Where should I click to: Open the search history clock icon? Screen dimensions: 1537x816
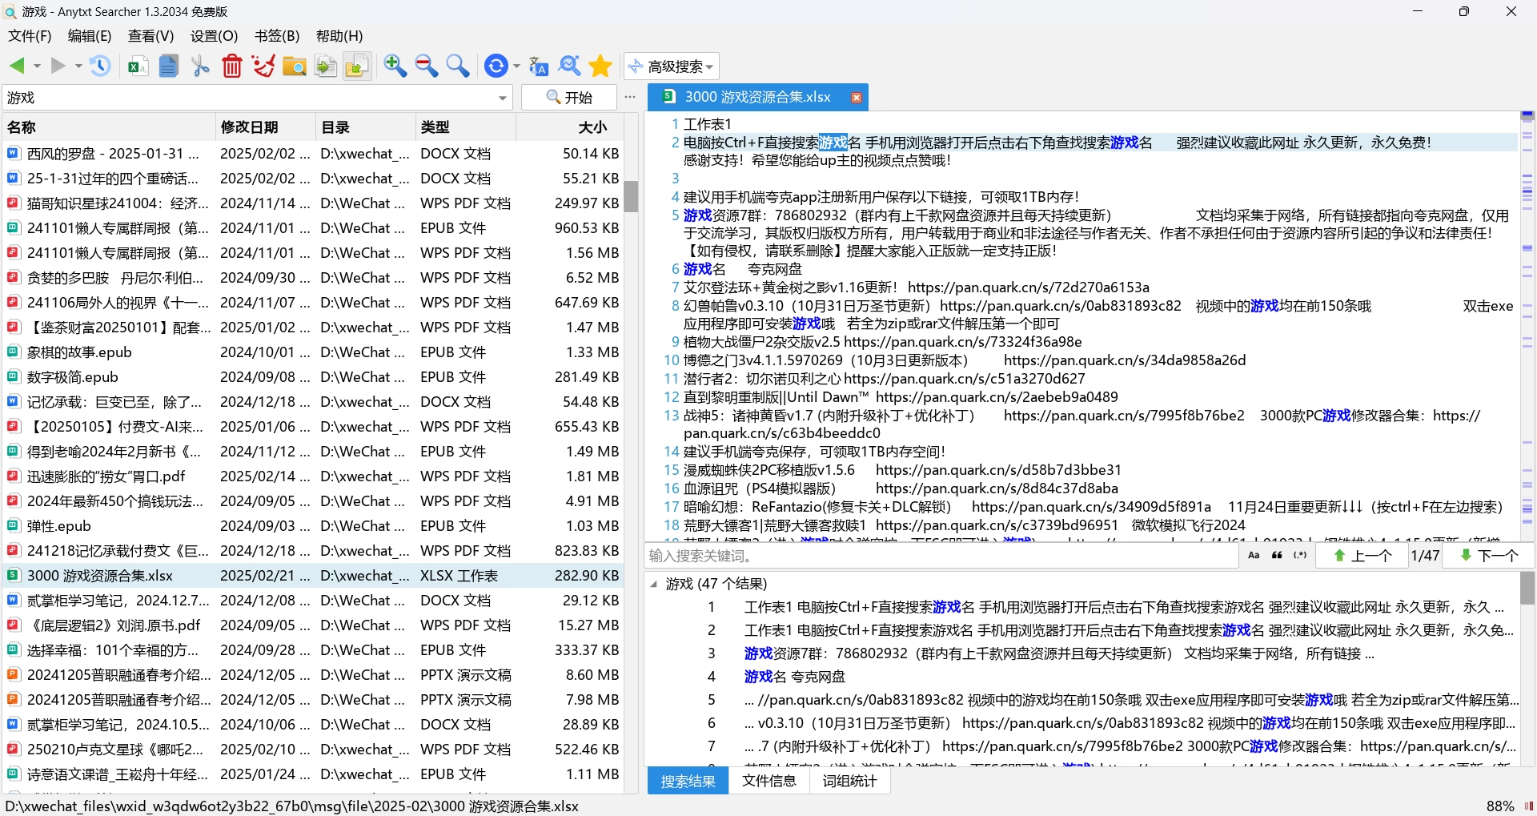click(x=100, y=66)
